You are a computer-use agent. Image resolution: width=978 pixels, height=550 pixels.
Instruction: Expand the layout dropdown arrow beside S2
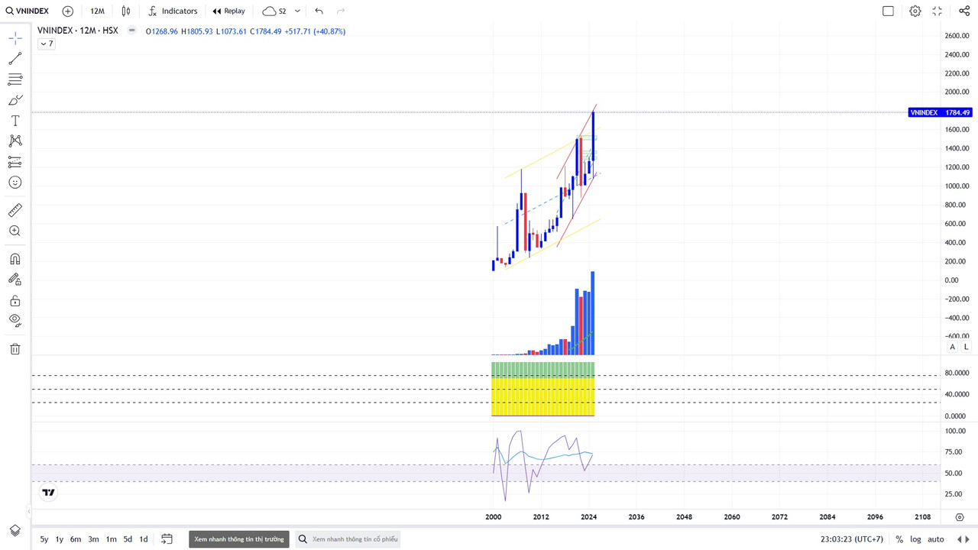[297, 11]
